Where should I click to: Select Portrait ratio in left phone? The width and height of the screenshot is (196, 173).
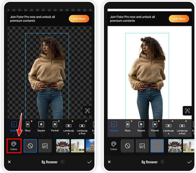[x=55, y=127]
